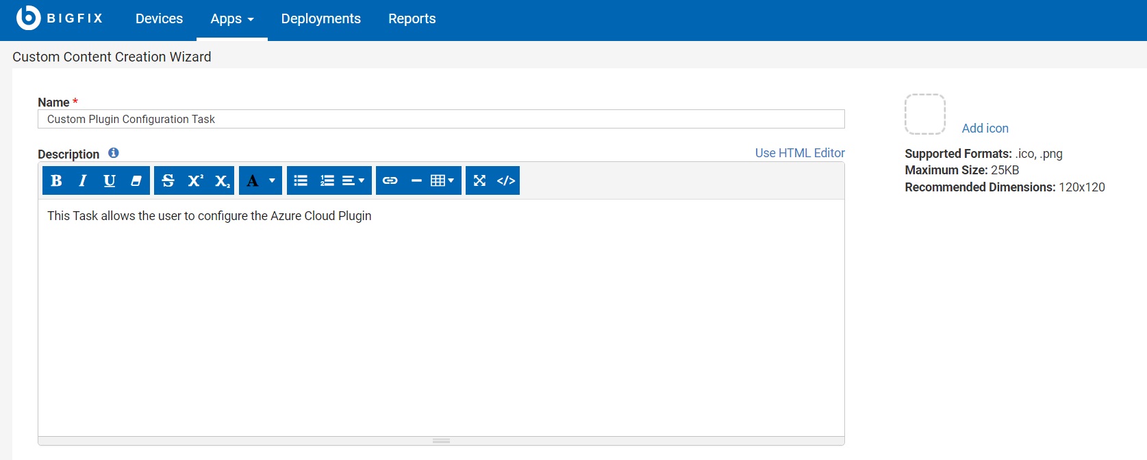The height and width of the screenshot is (460, 1147).
Task: Toggle bold formatting in description editor
Action: coord(56,180)
